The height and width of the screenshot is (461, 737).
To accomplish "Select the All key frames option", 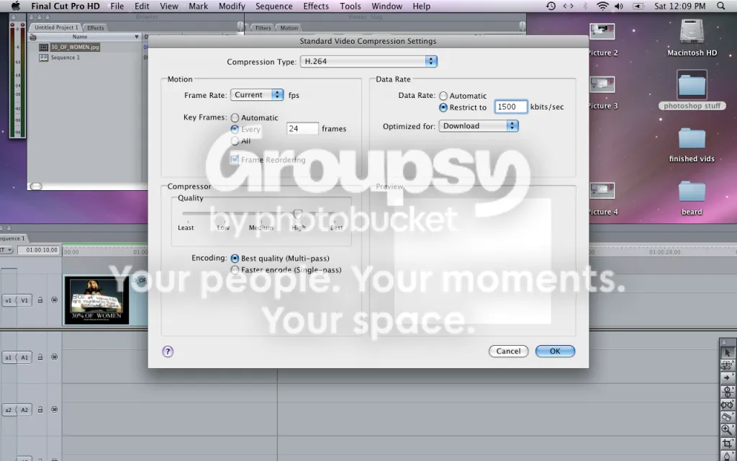I will pos(235,140).
